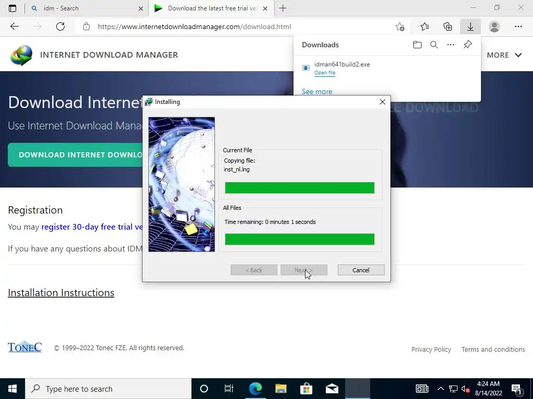Open the notification center icon
Image resolution: width=533 pixels, height=399 pixels.
516,389
